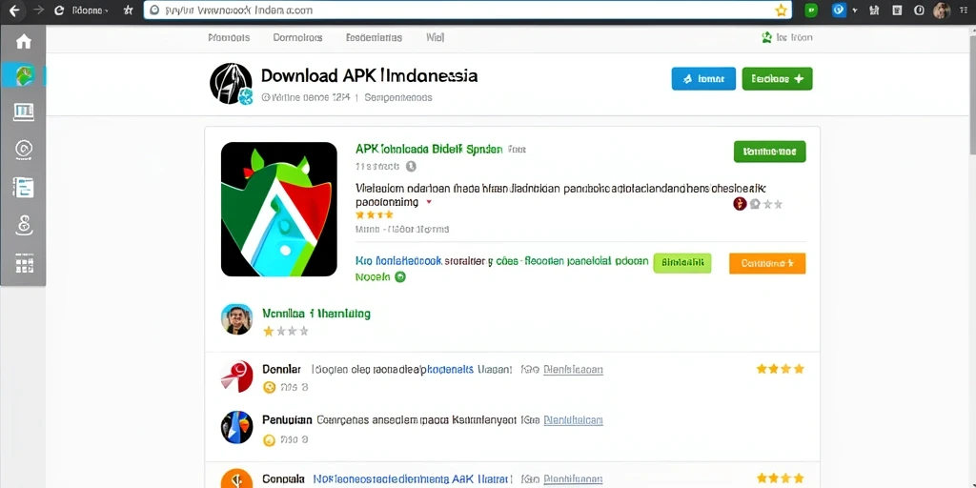This screenshot has height=488, width=976.
Task: Click the reviewer's round photo avatar
Action: [x=236, y=319]
